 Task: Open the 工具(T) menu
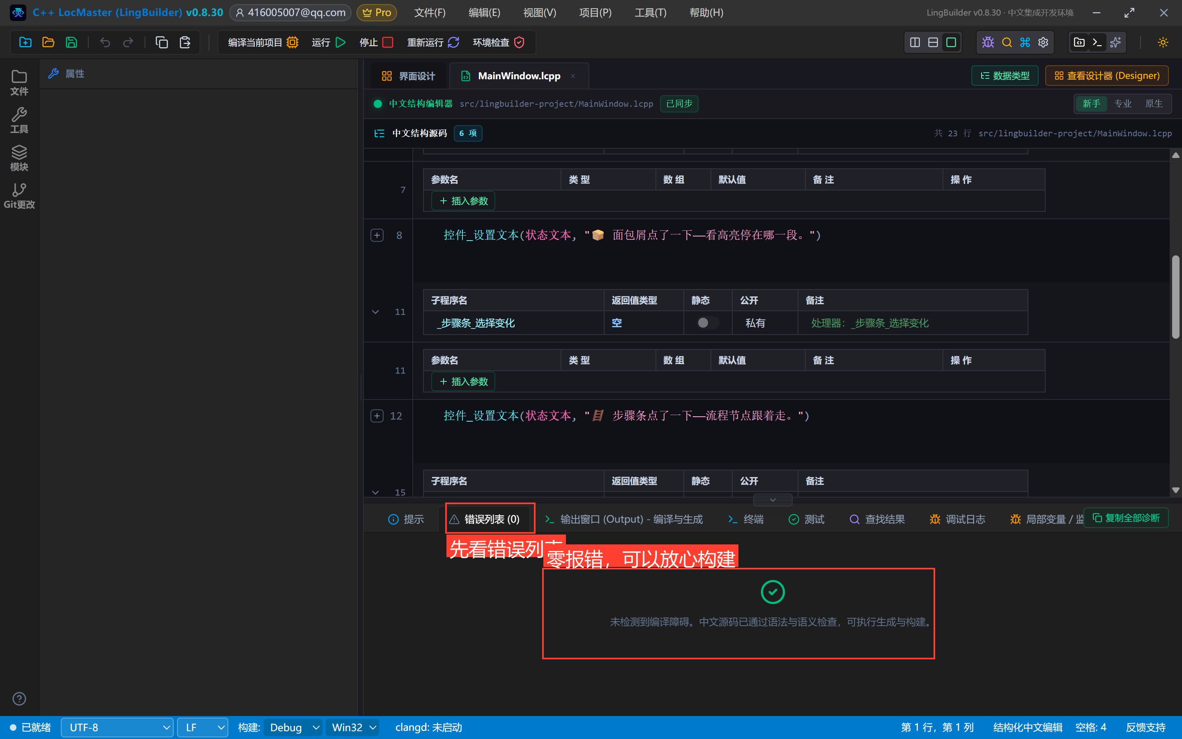650,13
